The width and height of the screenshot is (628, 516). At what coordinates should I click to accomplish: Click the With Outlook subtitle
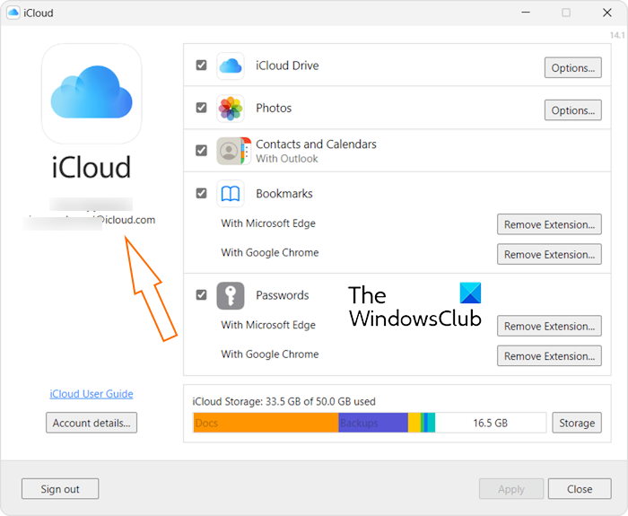tap(287, 159)
